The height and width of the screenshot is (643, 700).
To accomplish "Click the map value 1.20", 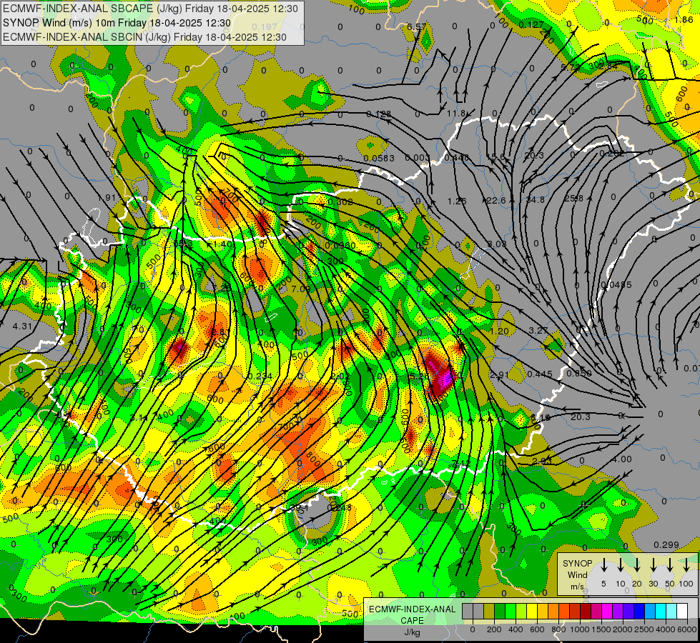I will point(499,331).
